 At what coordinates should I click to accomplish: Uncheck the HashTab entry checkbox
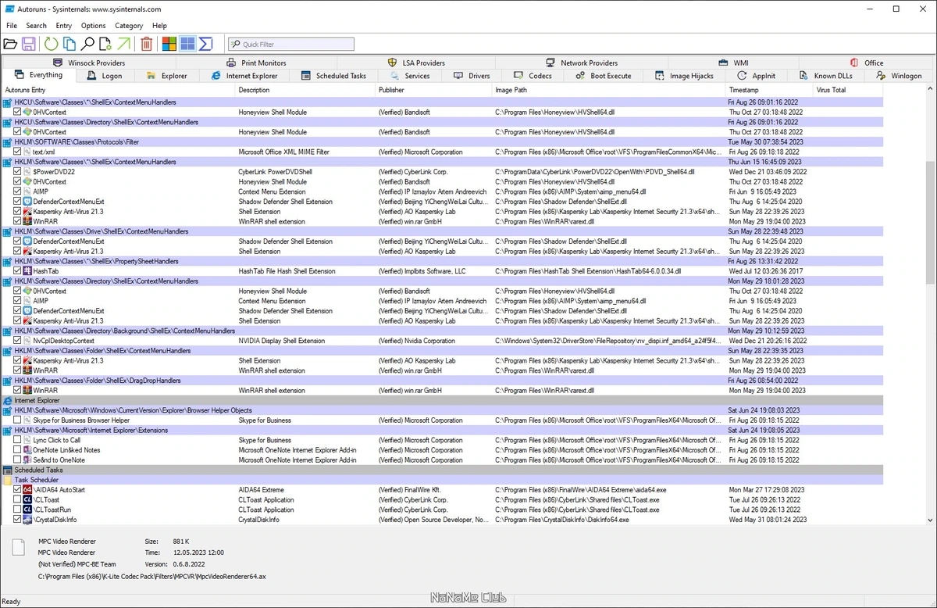pyautogui.click(x=17, y=271)
